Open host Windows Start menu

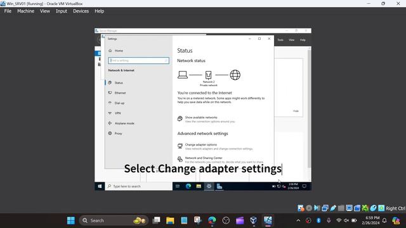70,220
